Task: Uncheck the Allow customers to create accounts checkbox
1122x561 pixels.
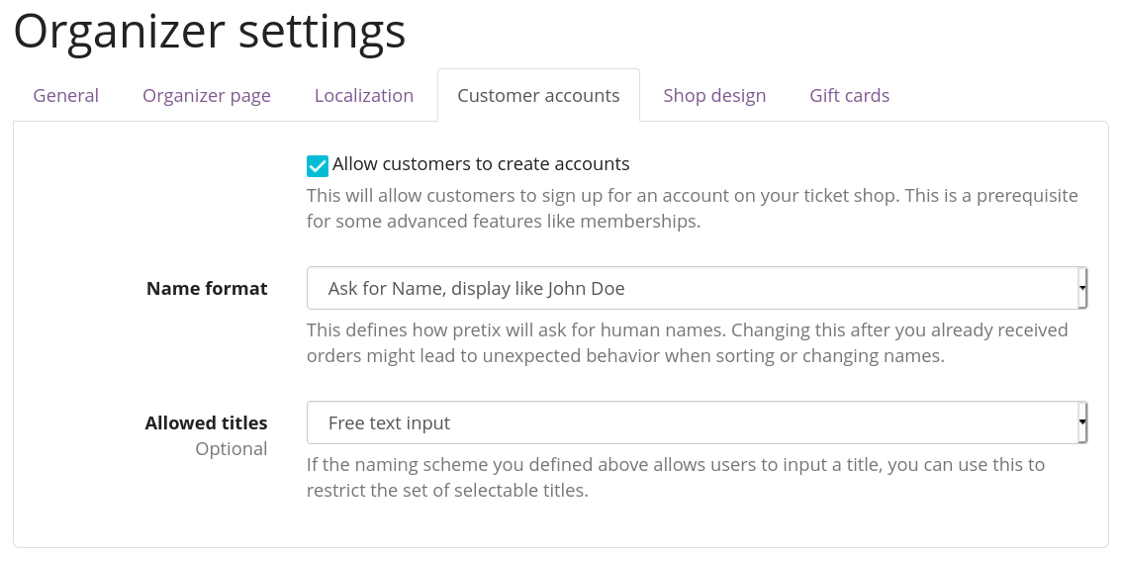Action: coord(318,165)
